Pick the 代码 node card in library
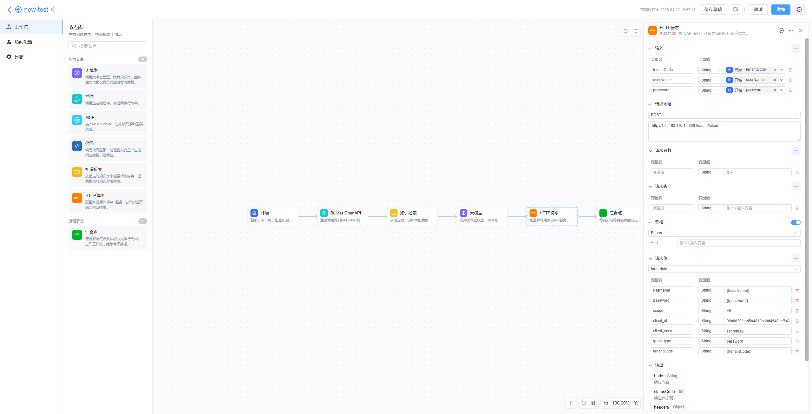812x414 pixels. 108,149
